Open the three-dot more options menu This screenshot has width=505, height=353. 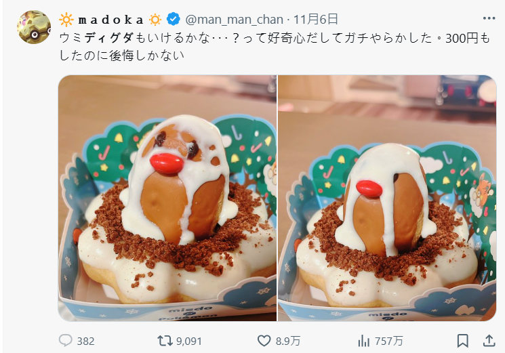(489, 18)
